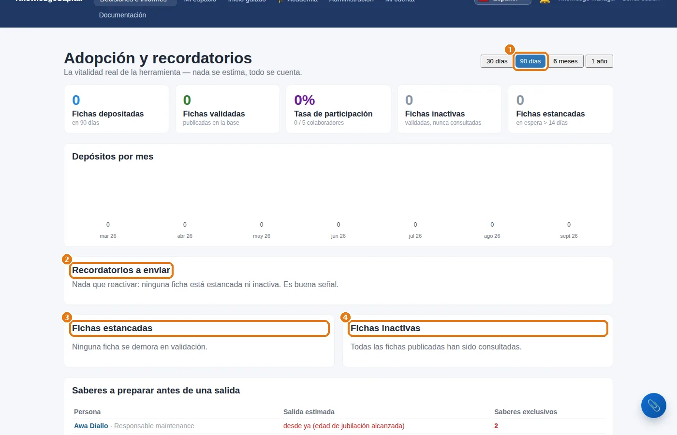Image resolution: width=677 pixels, height=435 pixels.
Task: Click "desde ya (edad de jubilación alcanzada)" cell
Action: [344, 426]
